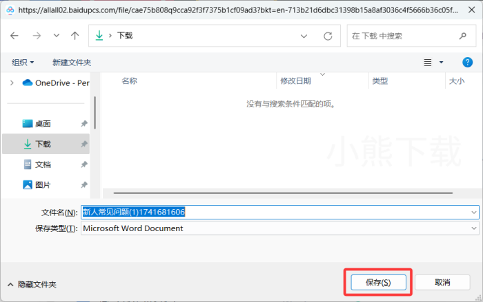Open 桌面 in the navigation pane
Screen dimensions: 483x302
click(43, 124)
